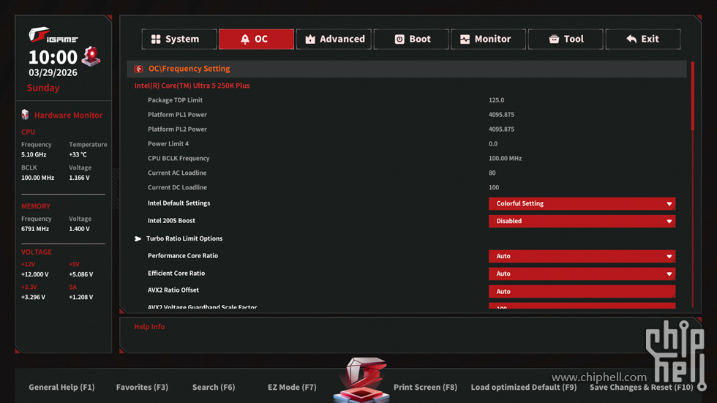Click the 6791 MHz memory frequency
Viewport: 717px width, 403px height.
(x=35, y=229)
